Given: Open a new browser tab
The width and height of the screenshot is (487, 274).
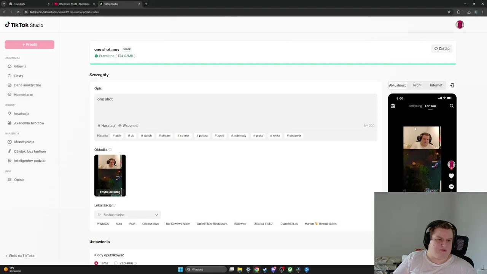Looking at the screenshot, I should click(x=146, y=4).
